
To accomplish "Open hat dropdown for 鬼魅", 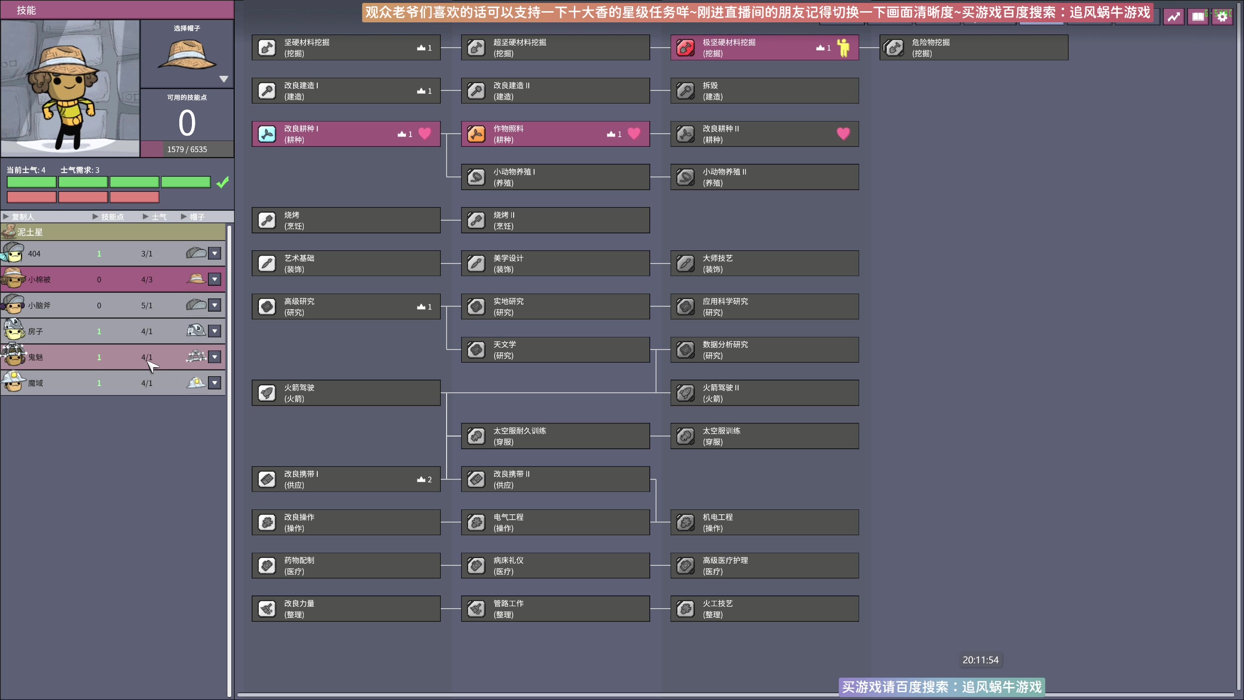I will tap(215, 357).
